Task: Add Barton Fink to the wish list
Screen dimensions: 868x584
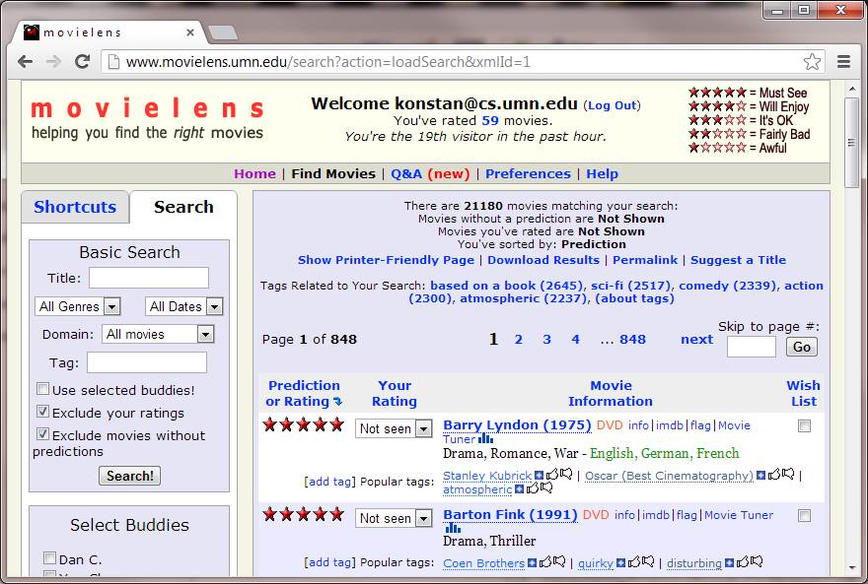Action: click(804, 515)
